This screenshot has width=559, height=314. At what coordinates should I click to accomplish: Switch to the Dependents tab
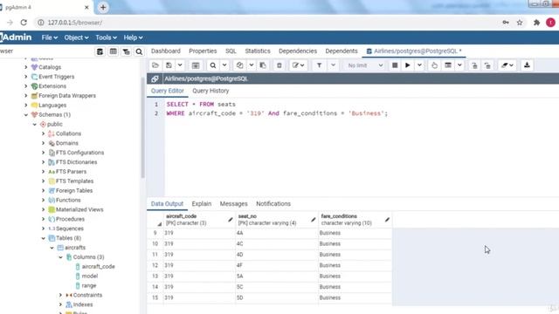tap(342, 51)
